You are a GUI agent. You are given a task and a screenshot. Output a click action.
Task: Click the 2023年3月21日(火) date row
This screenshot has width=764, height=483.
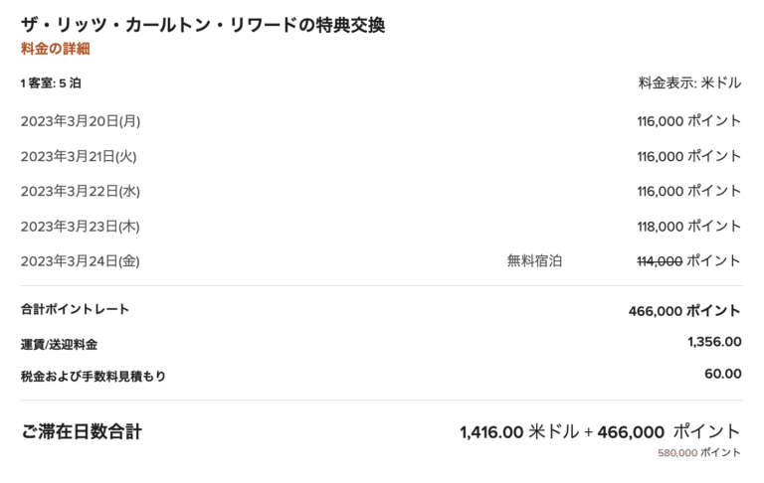79,156
